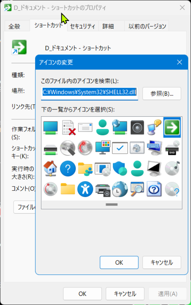Switch to the 全般 tab
Viewport: 191px width, 305px height.
tap(14, 26)
